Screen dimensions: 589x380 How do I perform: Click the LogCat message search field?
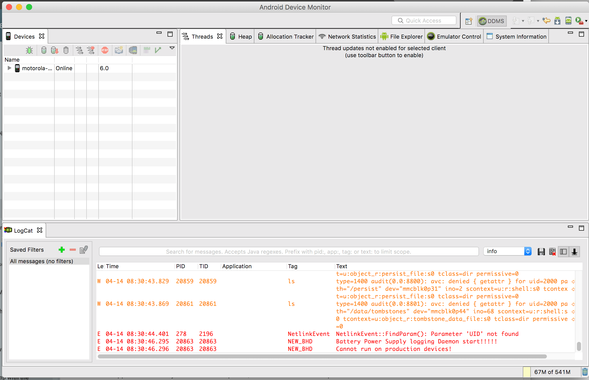click(x=288, y=251)
